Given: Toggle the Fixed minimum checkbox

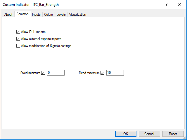Looking at the screenshot, I should (x=43, y=73).
